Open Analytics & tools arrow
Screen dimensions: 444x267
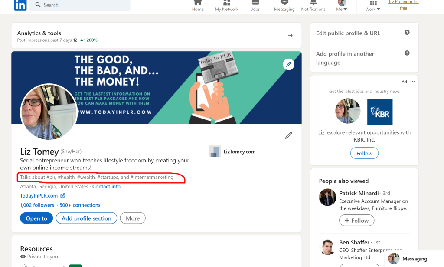[290, 36]
